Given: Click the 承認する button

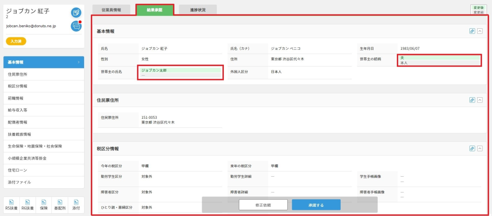Looking at the screenshot, I should coord(316,205).
